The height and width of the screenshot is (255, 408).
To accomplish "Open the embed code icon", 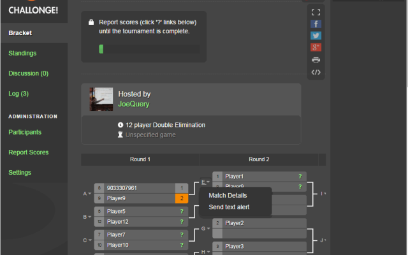I will click(x=316, y=72).
